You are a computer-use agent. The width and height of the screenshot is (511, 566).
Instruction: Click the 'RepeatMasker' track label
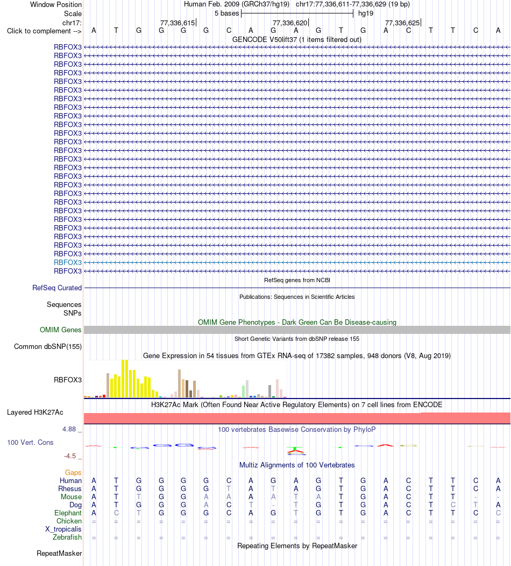59,554
